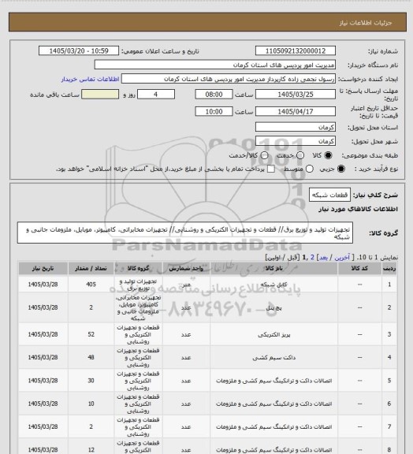The height and width of the screenshot is (454, 413).
Task: Click the price validity time 10:00
Action: [214, 111]
